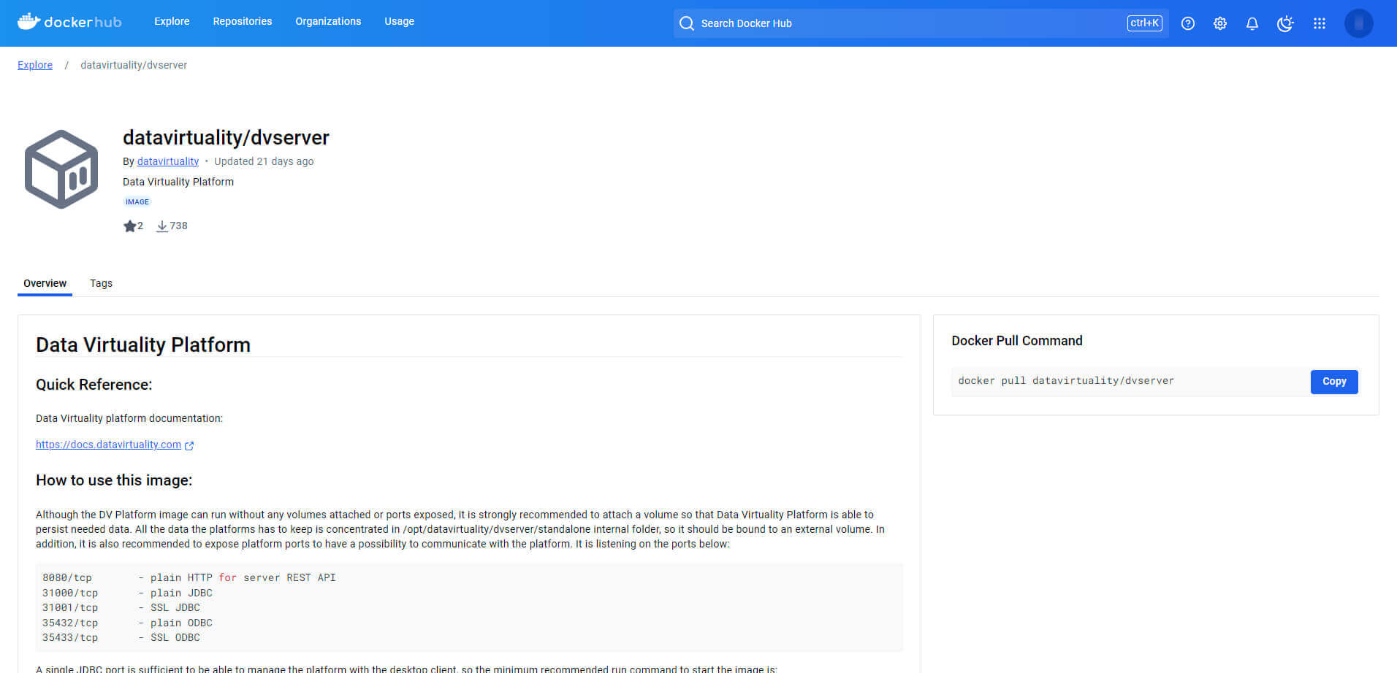The image size is (1397, 673).
Task: Click the 'Docker Pull Command' heading
Action: [1017, 341]
